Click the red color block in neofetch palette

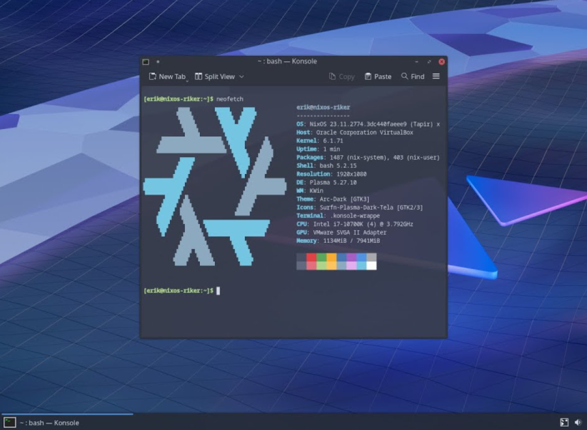311,257
